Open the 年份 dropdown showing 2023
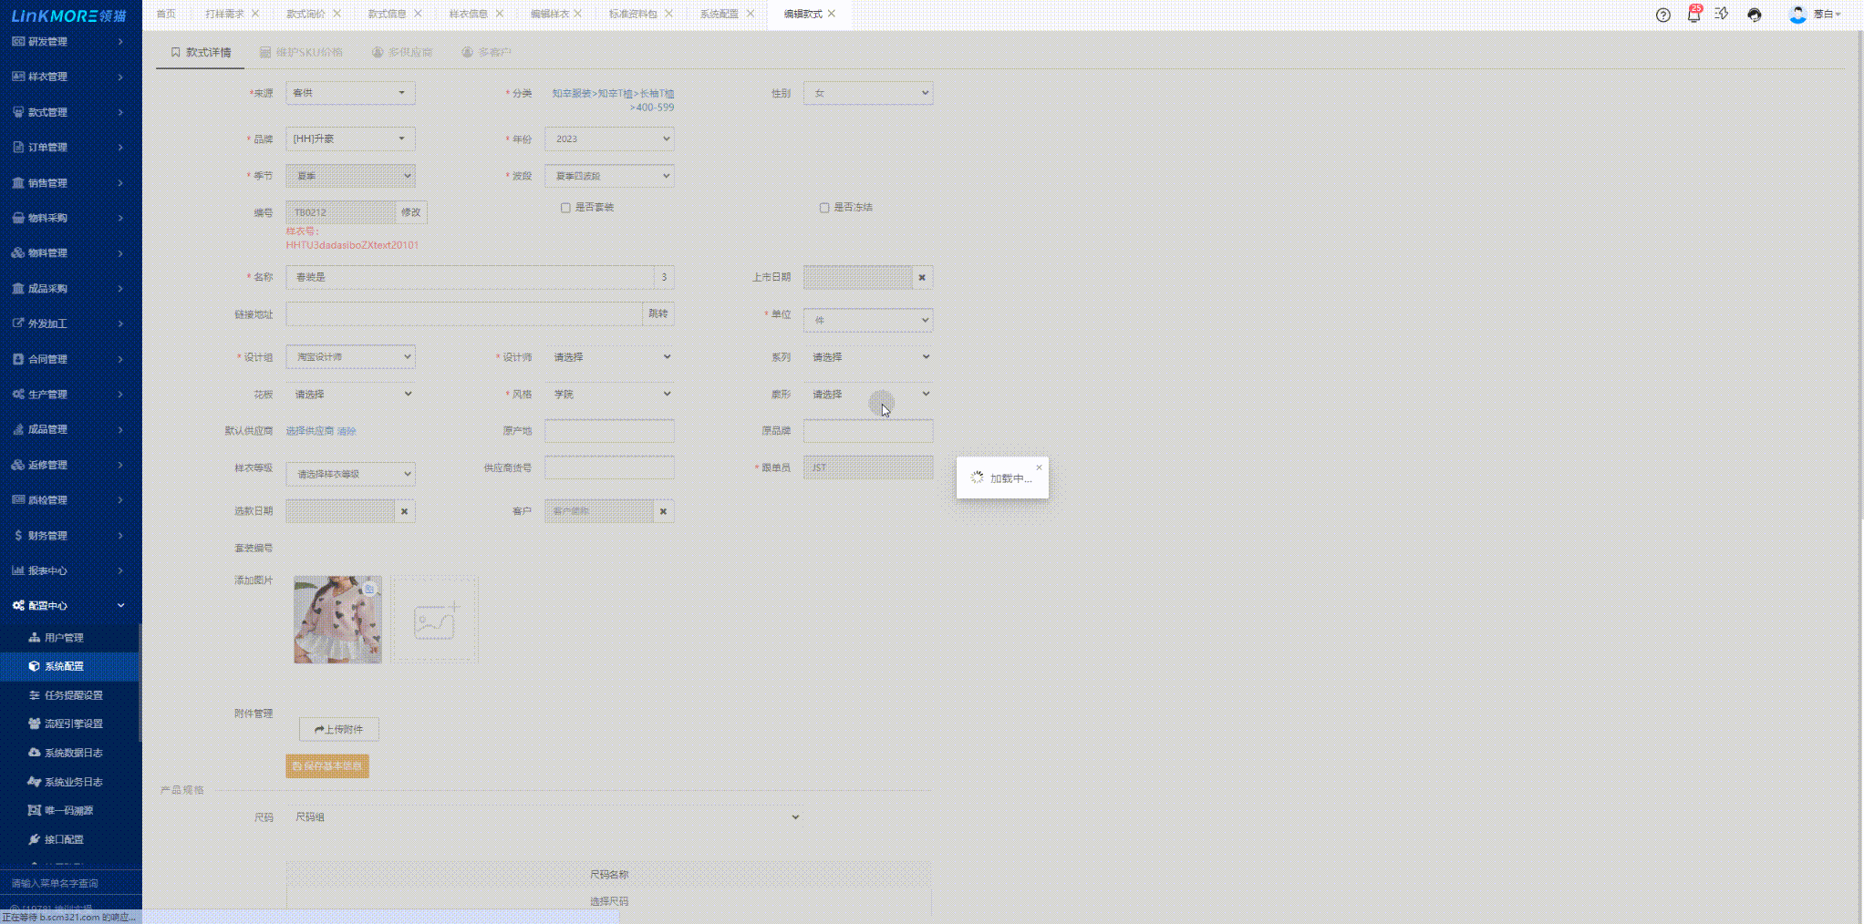Viewport: 1864px width, 924px height. pyautogui.click(x=609, y=139)
